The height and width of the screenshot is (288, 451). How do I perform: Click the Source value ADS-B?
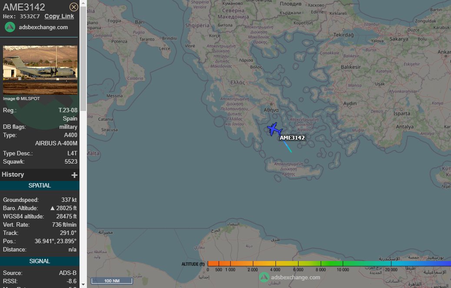68,273
